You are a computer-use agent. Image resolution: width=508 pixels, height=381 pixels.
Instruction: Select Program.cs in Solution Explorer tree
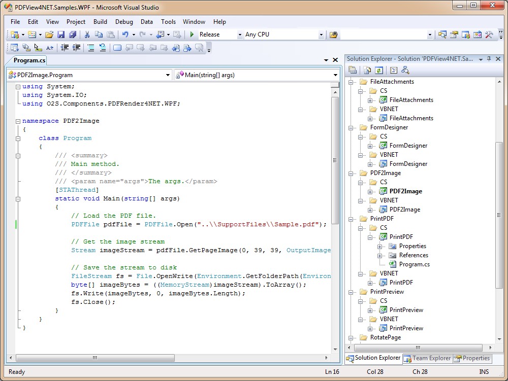tap(414, 264)
